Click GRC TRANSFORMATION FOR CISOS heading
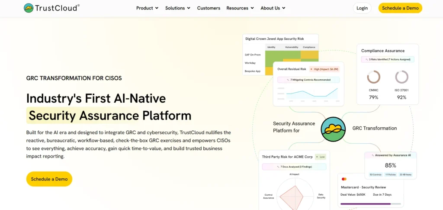Screen dimensions: 443x210 coord(74,78)
